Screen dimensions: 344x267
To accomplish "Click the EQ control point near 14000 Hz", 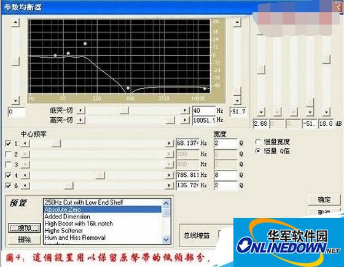I will click(x=205, y=88).
